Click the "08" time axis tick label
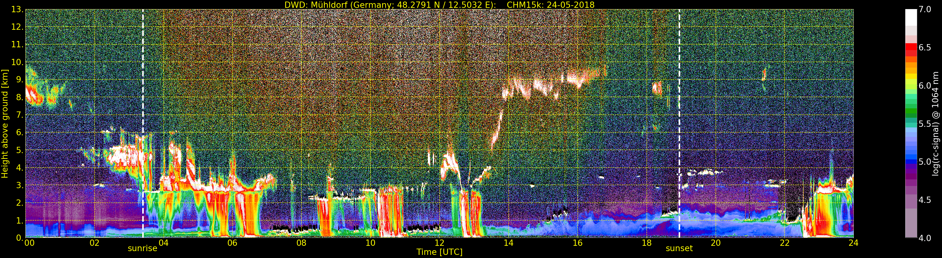This screenshot has height=258, width=942. 301,243
